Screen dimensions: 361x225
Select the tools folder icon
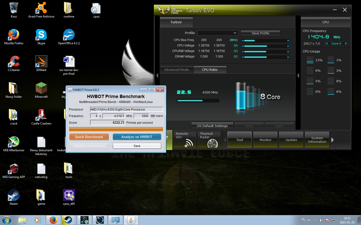click(x=69, y=170)
